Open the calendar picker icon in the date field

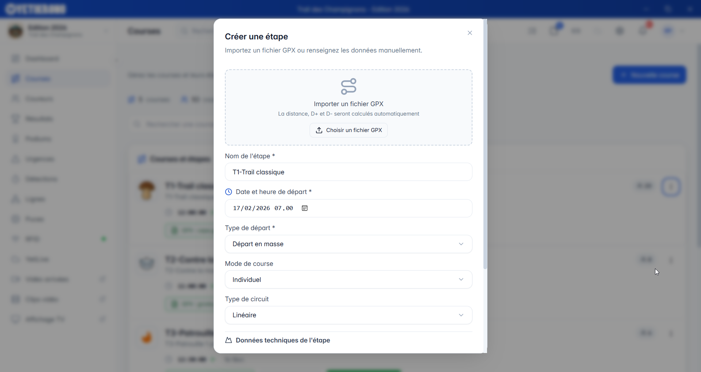click(x=304, y=208)
